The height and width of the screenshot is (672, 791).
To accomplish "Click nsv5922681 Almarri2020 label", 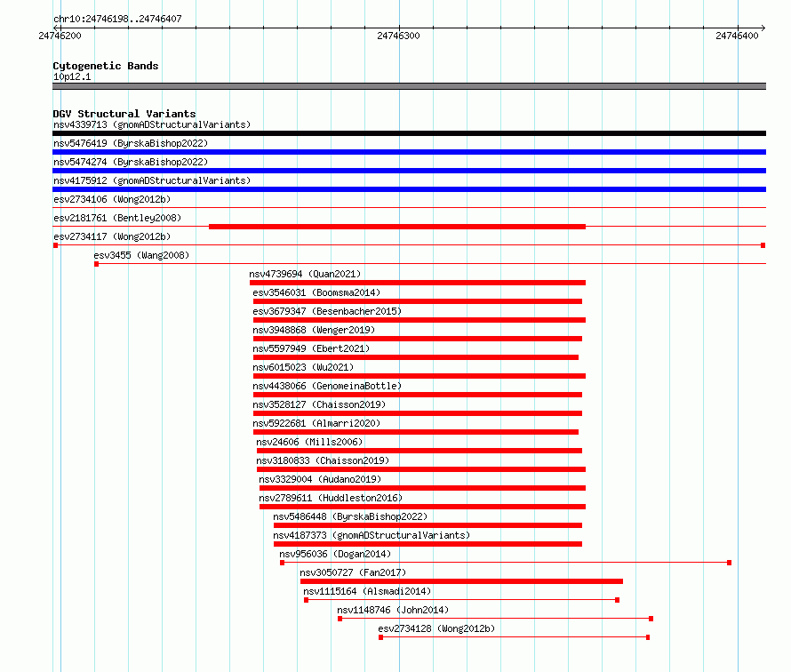I will pos(316,423).
